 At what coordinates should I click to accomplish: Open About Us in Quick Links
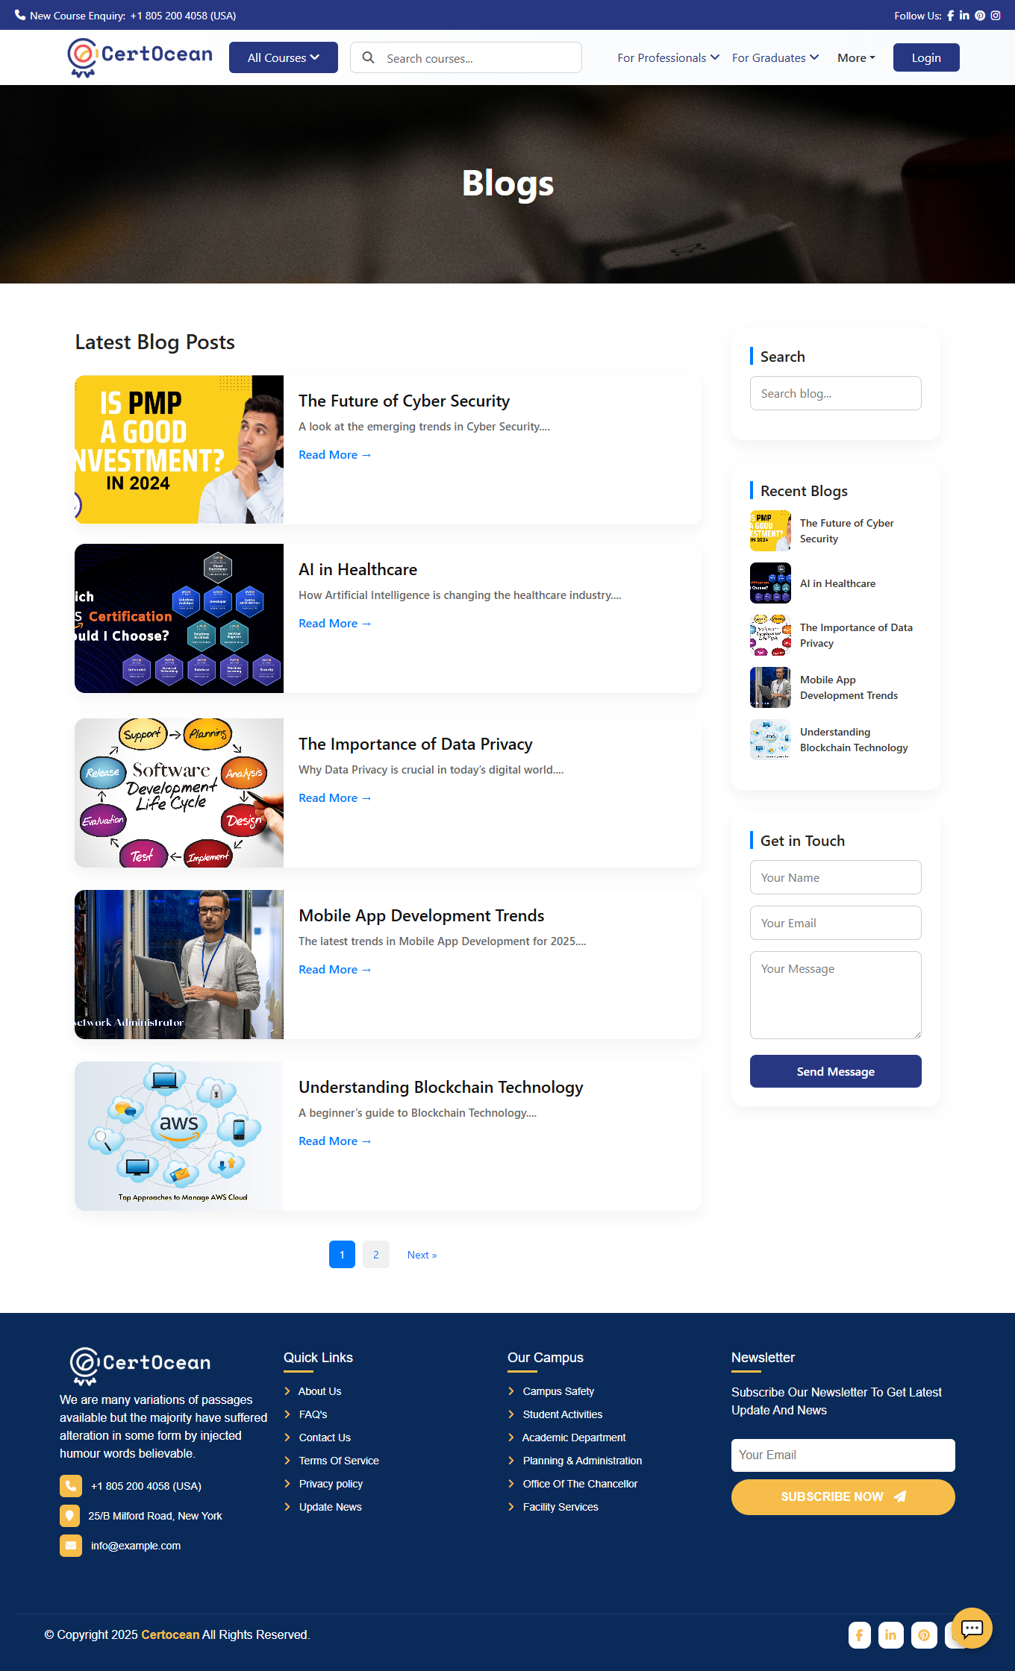pyautogui.click(x=319, y=1391)
